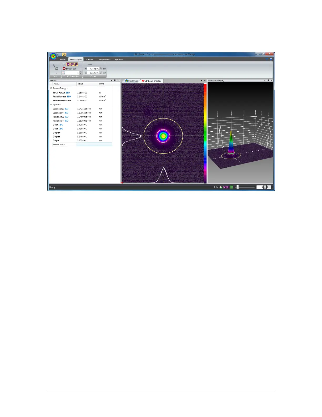
Task: Select the Beam Display ribbon tab
Action: tap(76, 59)
